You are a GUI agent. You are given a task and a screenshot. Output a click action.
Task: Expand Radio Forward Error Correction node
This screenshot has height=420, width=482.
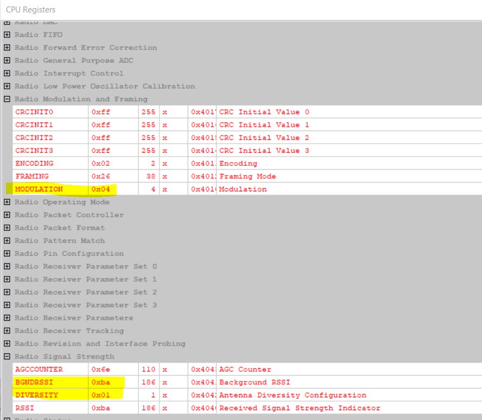(7, 48)
